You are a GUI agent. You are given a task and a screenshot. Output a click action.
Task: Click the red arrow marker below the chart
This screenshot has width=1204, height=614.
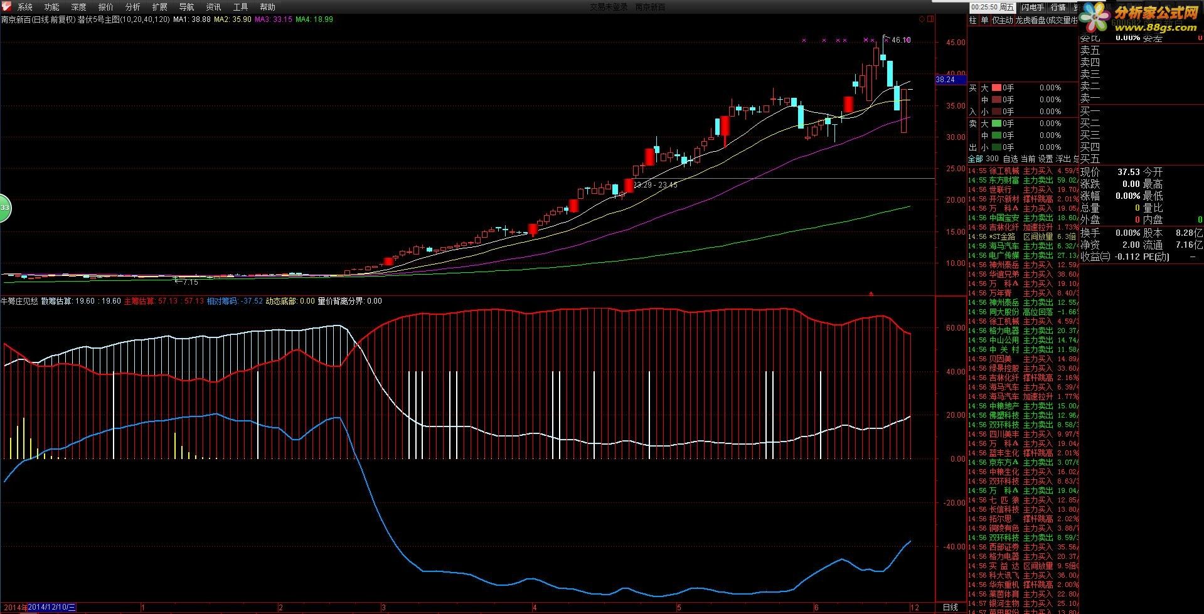pyautogui.click(x=871, y=293)
